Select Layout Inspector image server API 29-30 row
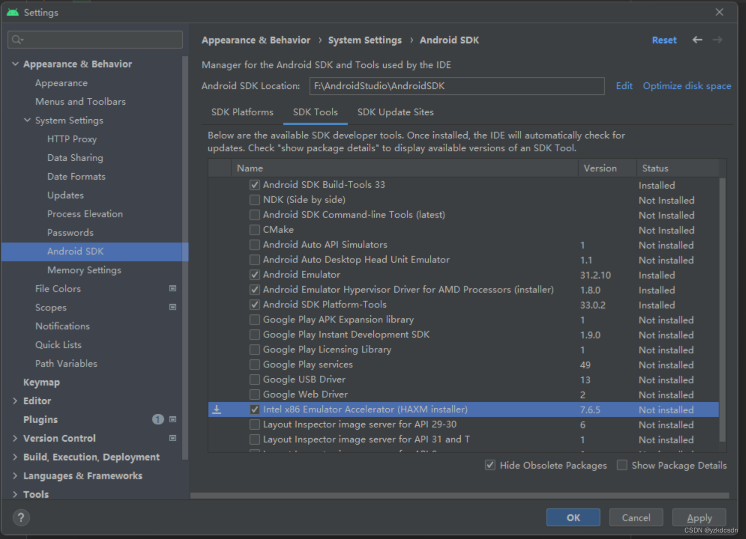Screen dimensions: 746x539 (464, 425)
